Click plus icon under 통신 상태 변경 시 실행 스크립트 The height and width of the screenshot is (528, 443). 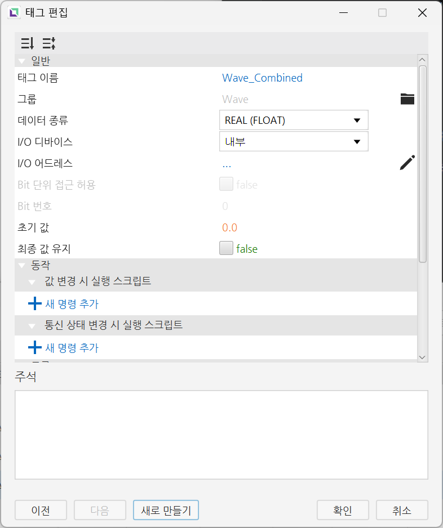pyautogui.click(x=35, y=347)
